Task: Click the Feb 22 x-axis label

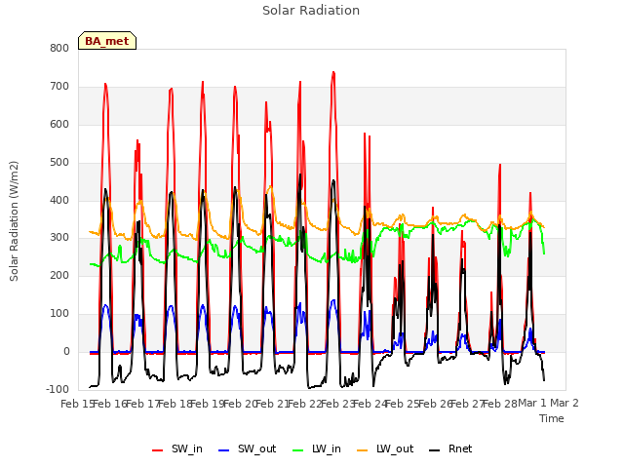Action: pos(305,404)
